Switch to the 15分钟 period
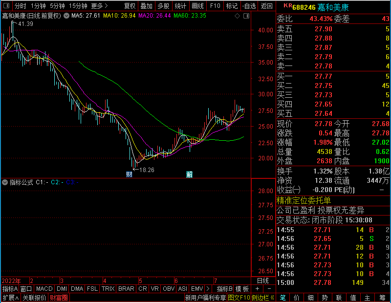The image size is (391, 303). (78, 6)
